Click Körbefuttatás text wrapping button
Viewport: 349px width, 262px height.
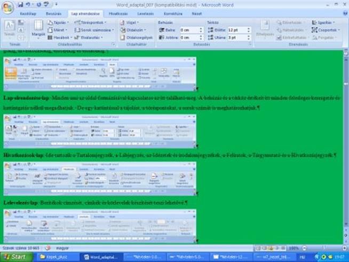coord(292,38)
